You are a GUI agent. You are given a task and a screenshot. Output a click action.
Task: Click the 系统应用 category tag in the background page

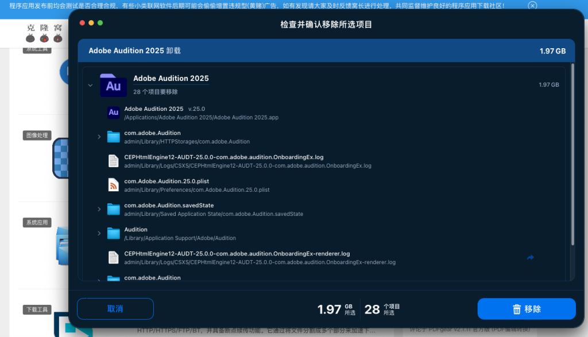[x=37, y=222]
